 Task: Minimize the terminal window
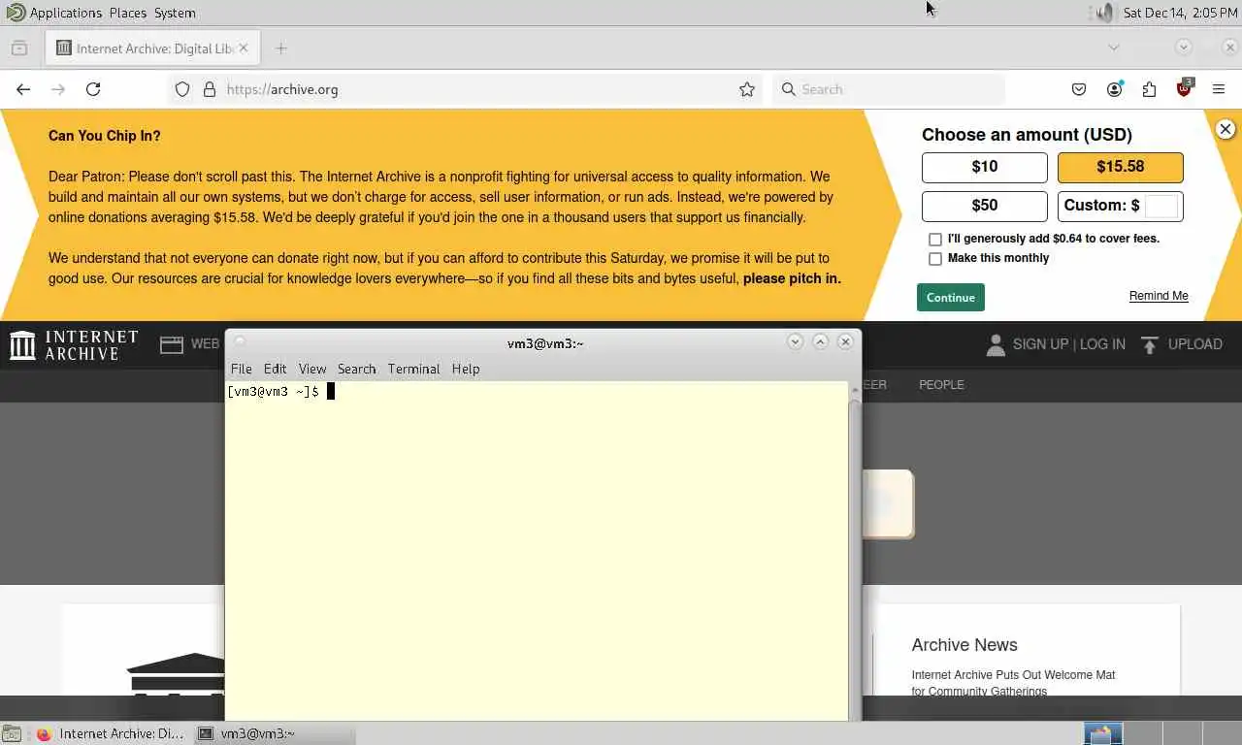tap(795, 341)
